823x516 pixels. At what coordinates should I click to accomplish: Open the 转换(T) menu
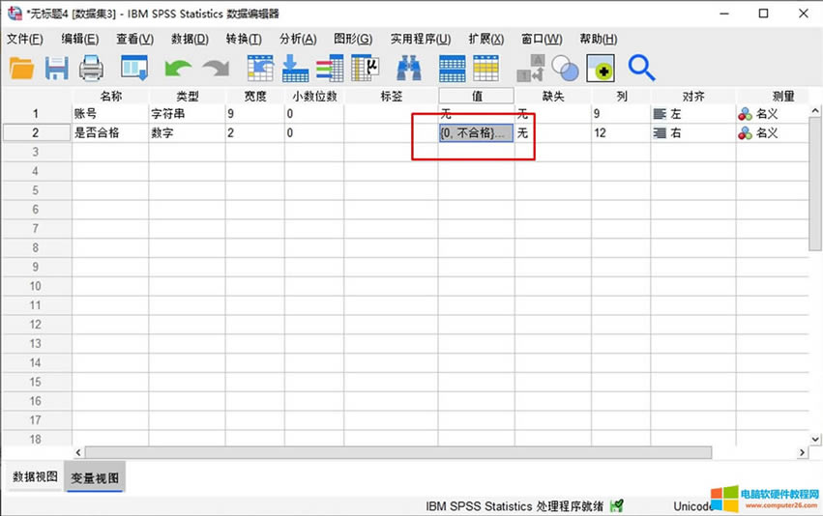click(x=244, y=39)
